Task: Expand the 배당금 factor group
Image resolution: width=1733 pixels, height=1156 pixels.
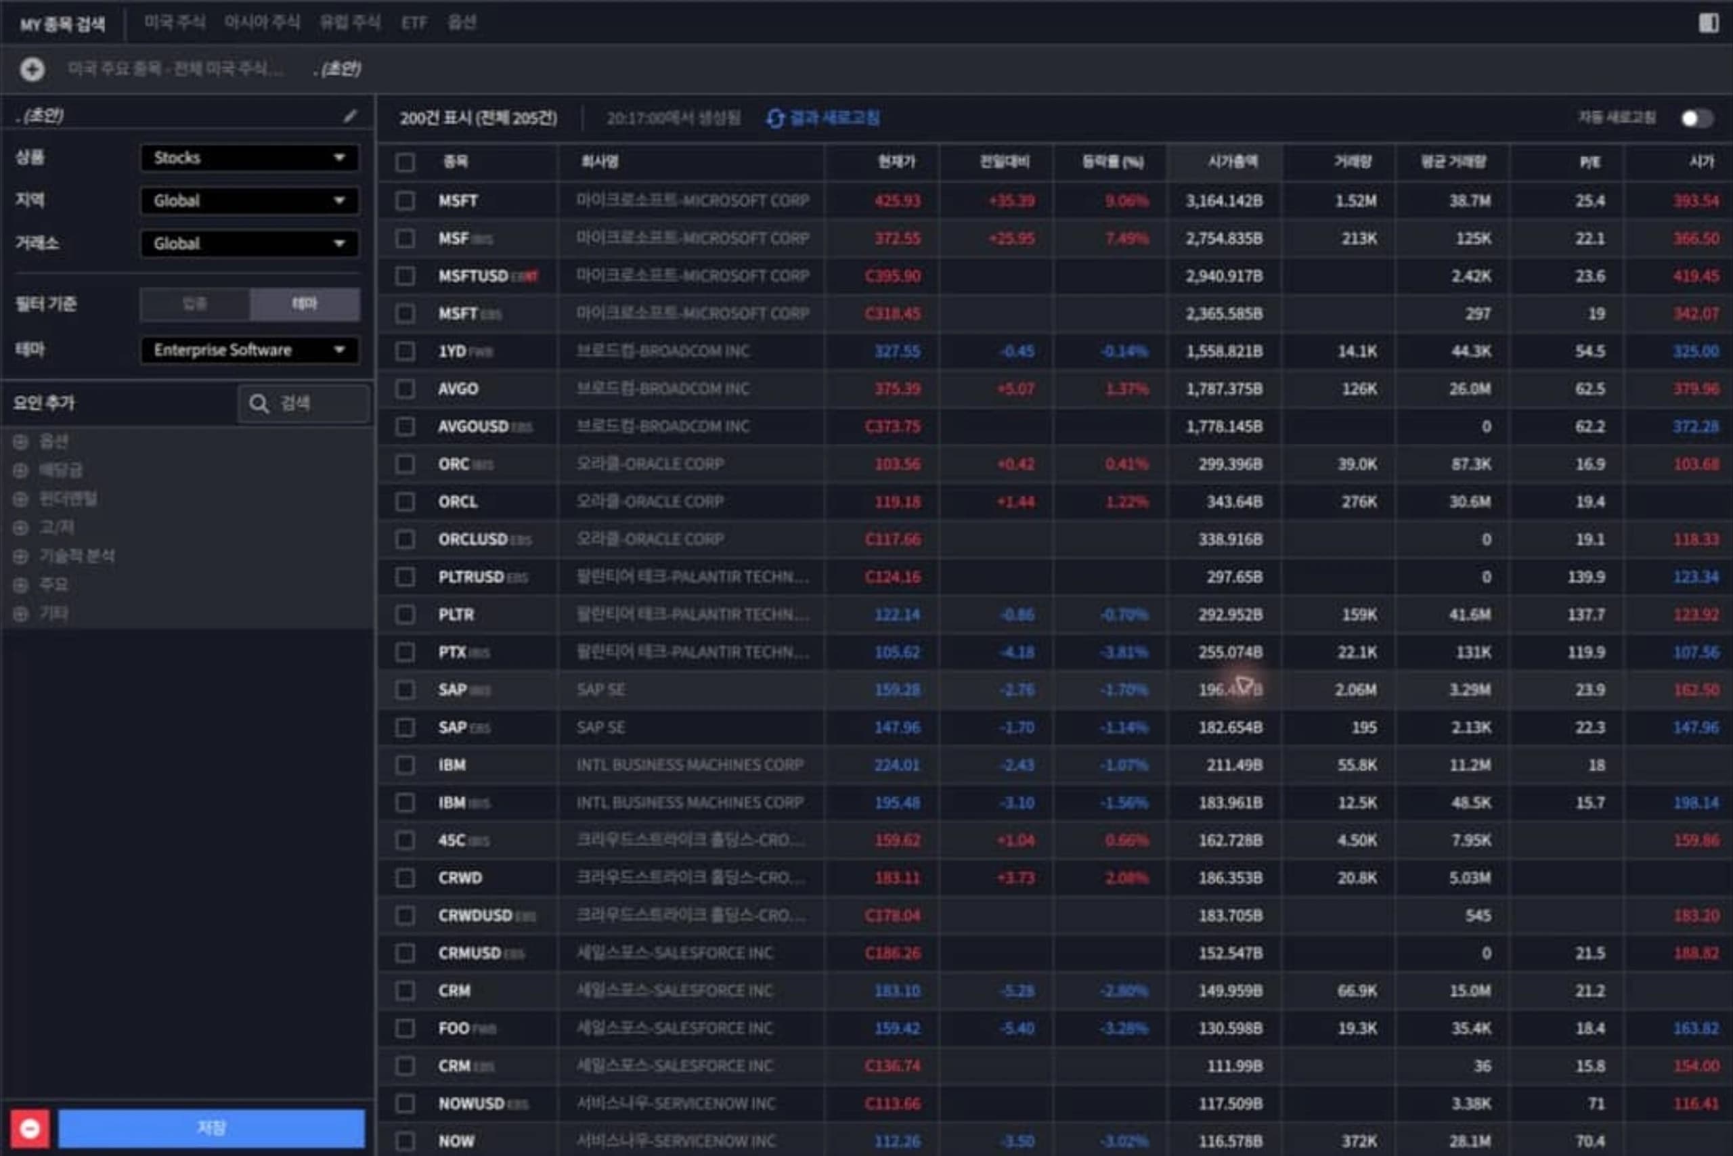Action: pyautogui.click(x=21, y=470)
